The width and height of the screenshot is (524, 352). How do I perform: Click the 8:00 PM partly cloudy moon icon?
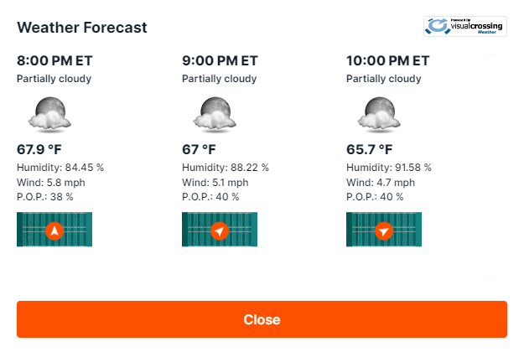pyautogui.click(x=49, y=113)
